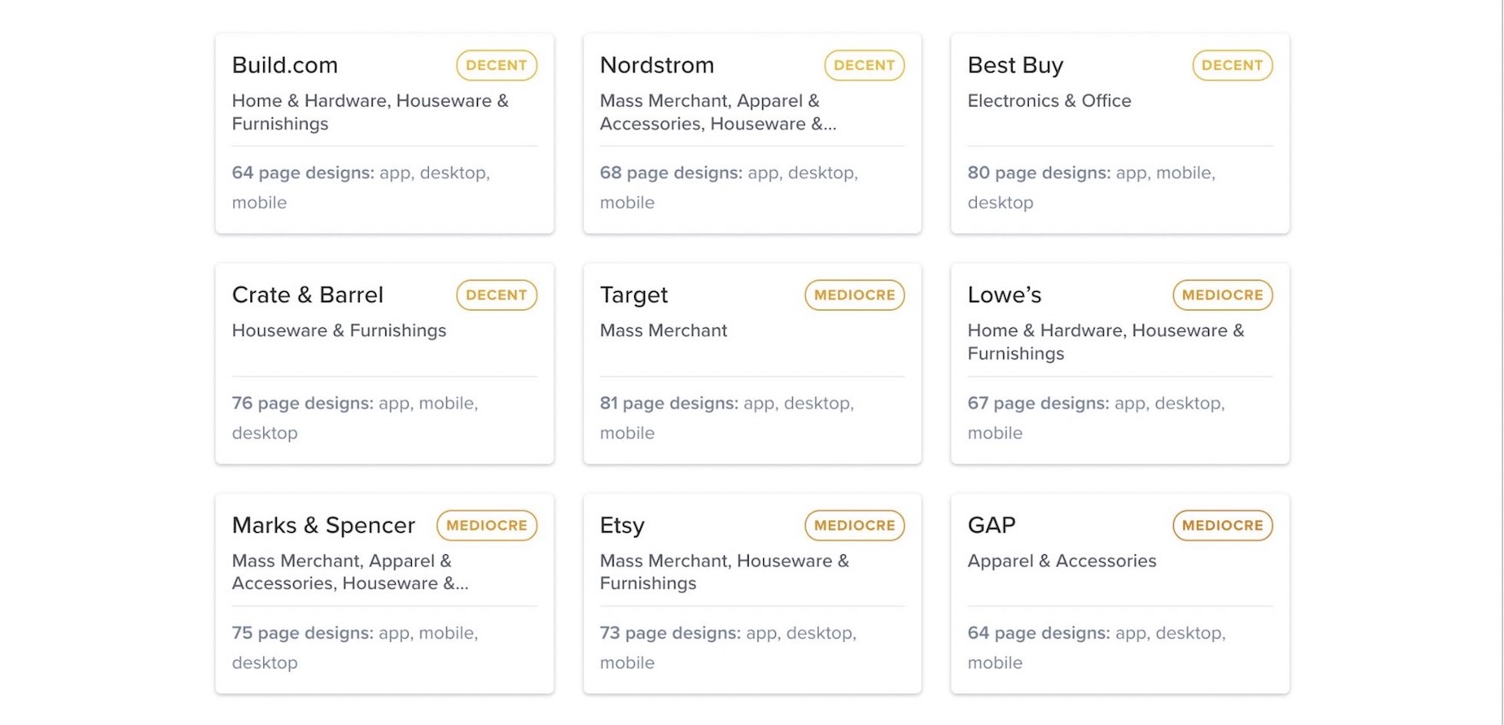
Task: Click Nordstrom's DECENT rating badge
Action: click(864, 66)
